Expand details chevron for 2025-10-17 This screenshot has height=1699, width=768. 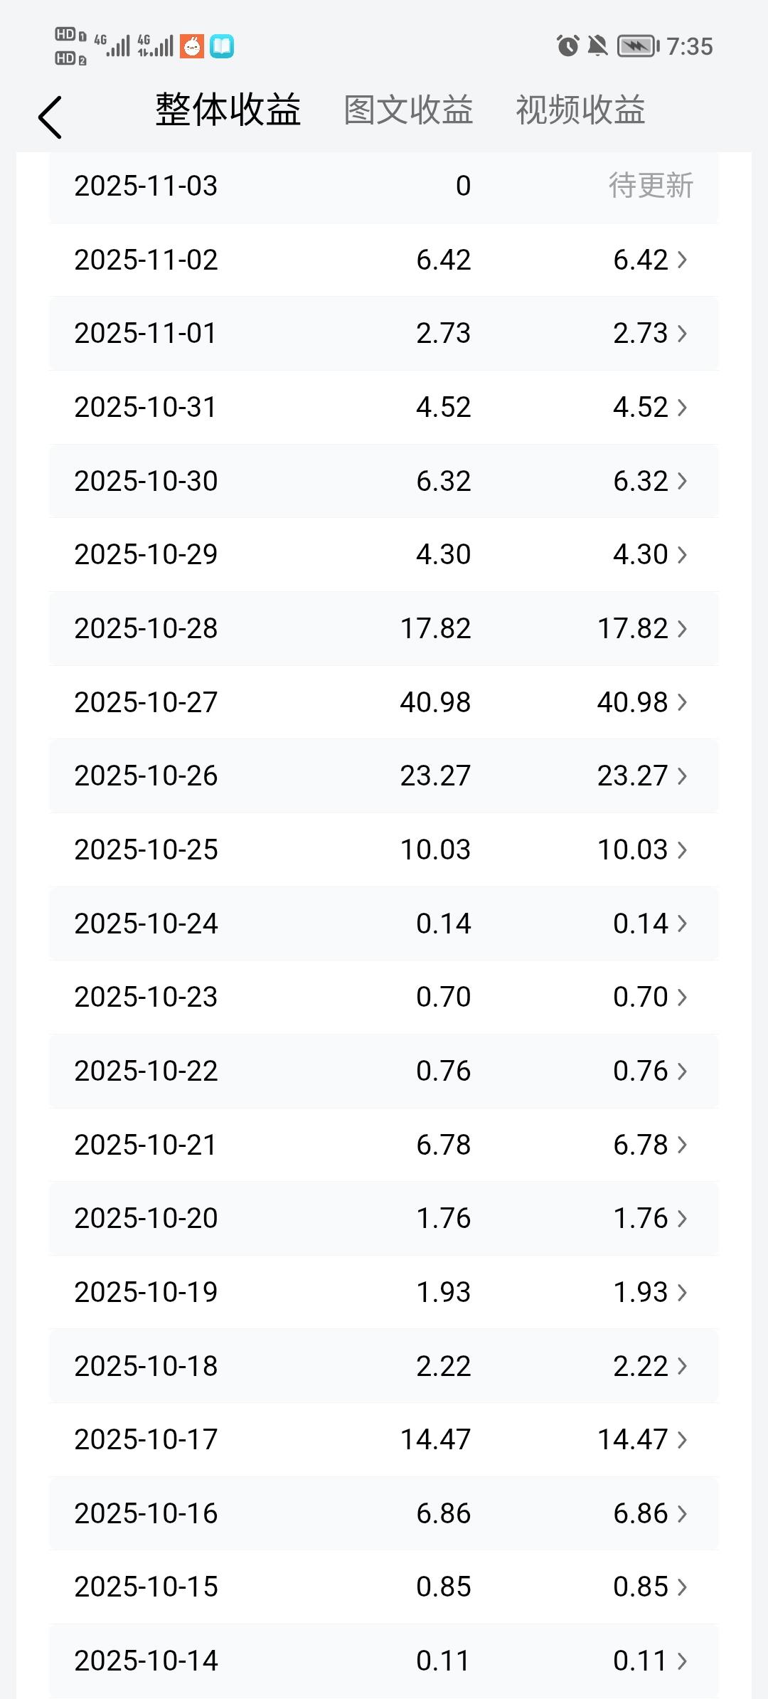click(682, 1439)
